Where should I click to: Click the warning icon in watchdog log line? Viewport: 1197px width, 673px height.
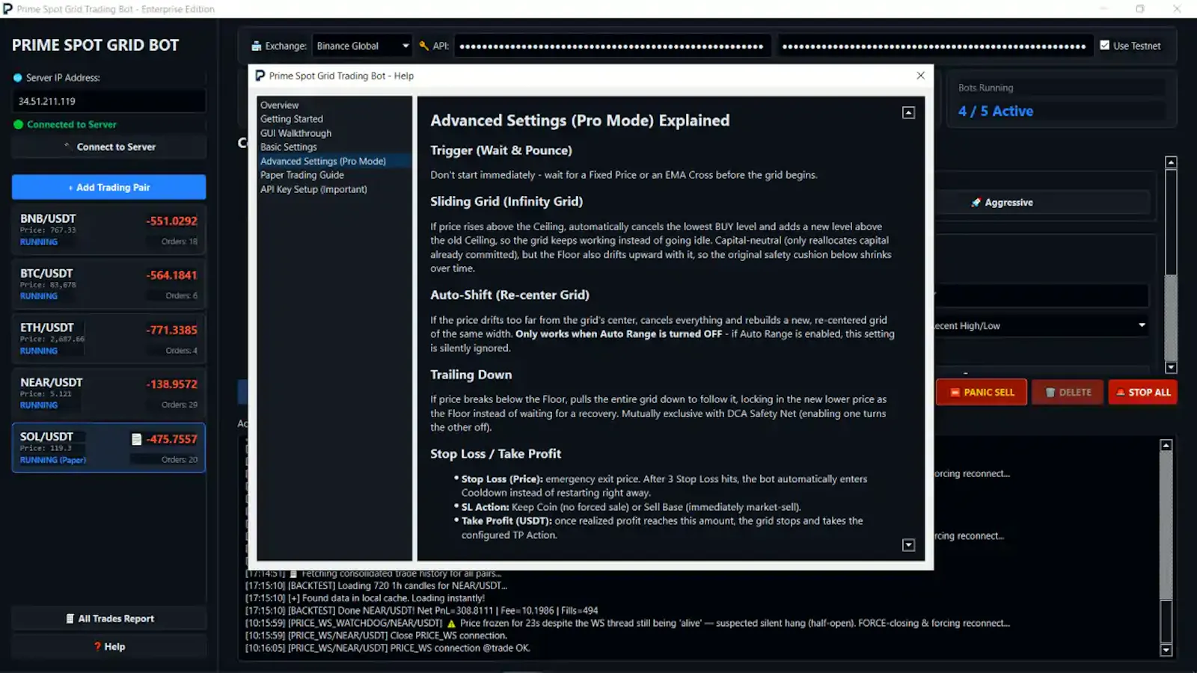450,623
